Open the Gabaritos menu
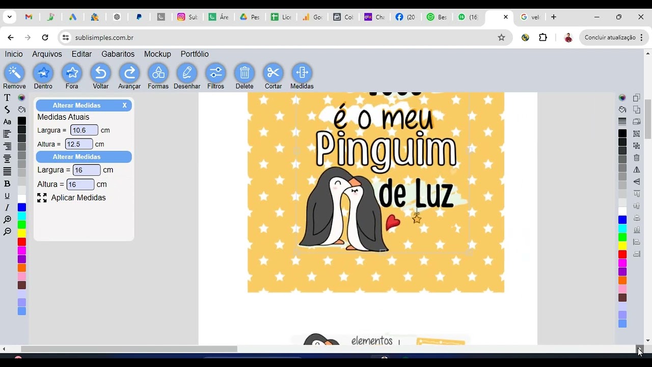 [118, 54]
